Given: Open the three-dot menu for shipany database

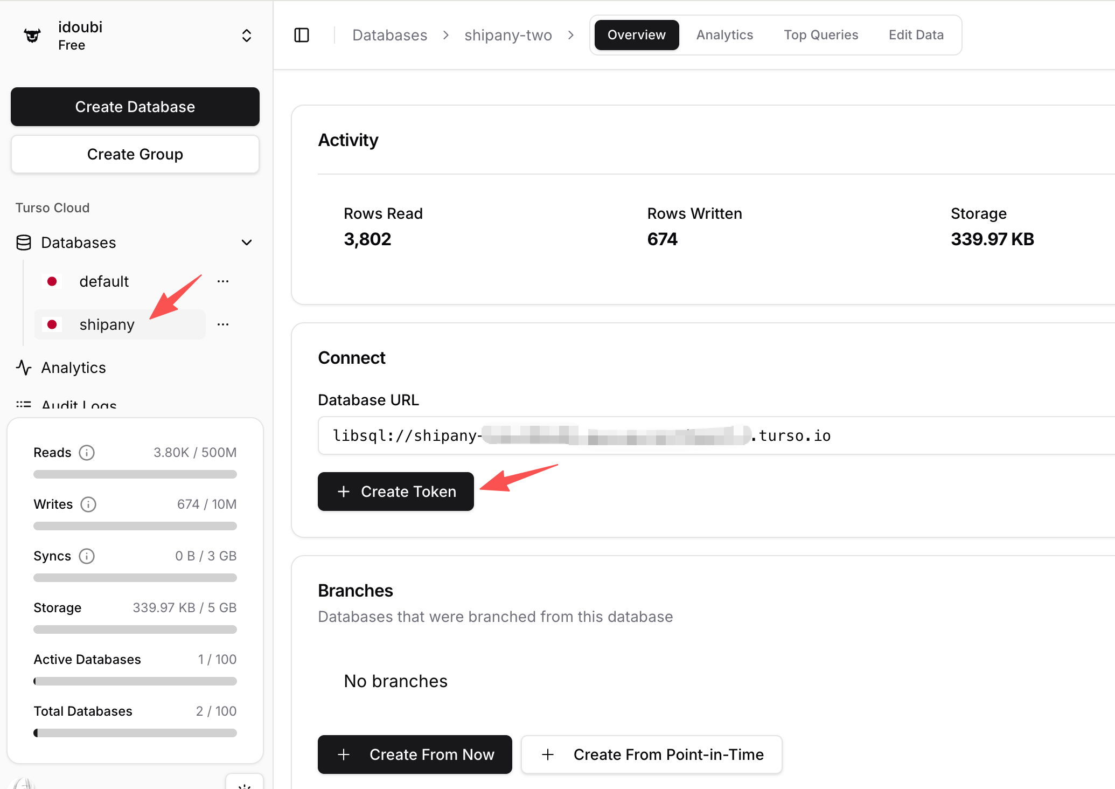Looking at the screenshot, I should tap(223, 324).
